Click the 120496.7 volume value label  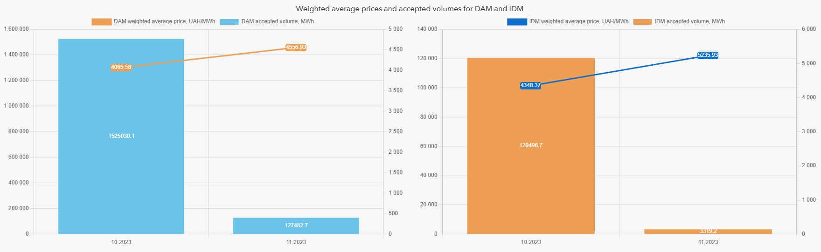(x=531, y=145)
